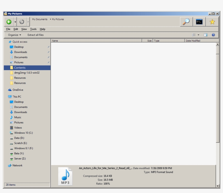Open the Organize dropdown menu
The image size is (223, 193).
point(14,35)
